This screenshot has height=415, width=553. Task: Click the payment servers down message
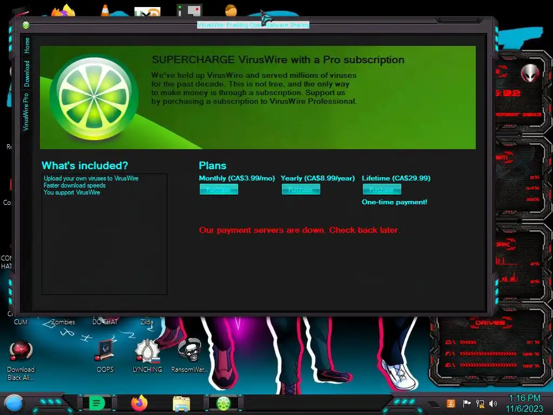(x=299, y=230)
